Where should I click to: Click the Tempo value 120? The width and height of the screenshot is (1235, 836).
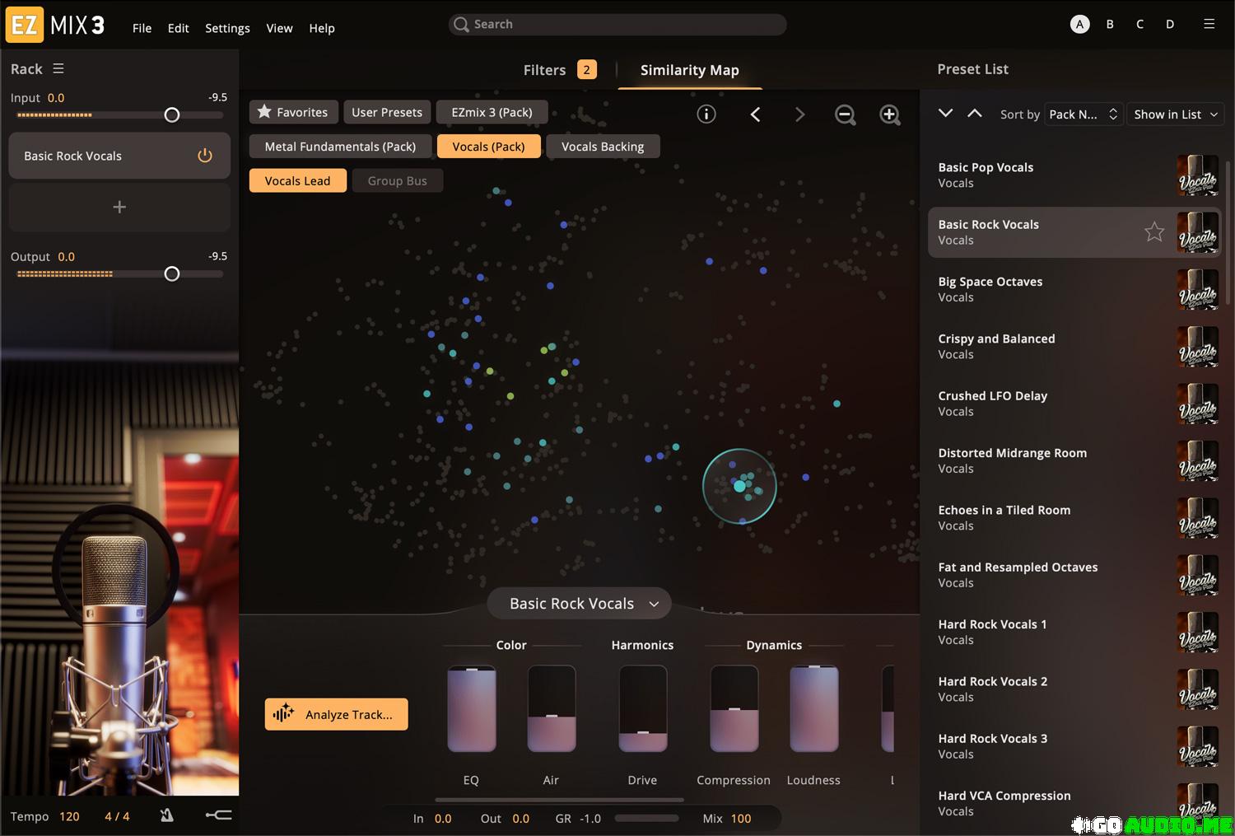click(70, 816)
